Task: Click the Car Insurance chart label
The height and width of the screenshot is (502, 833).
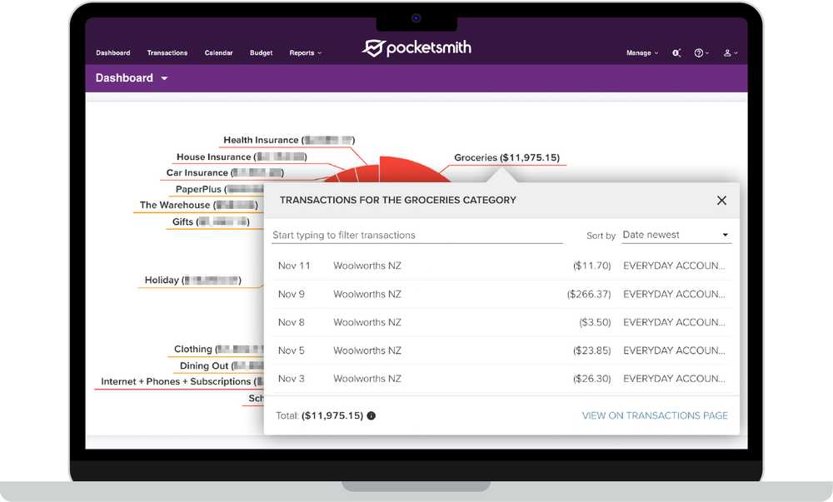Action: 225,173
